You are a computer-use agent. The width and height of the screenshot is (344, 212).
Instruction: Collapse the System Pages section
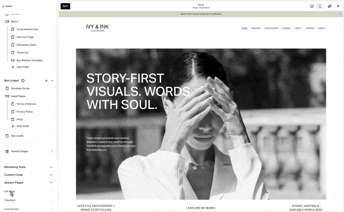click(51, 182)
